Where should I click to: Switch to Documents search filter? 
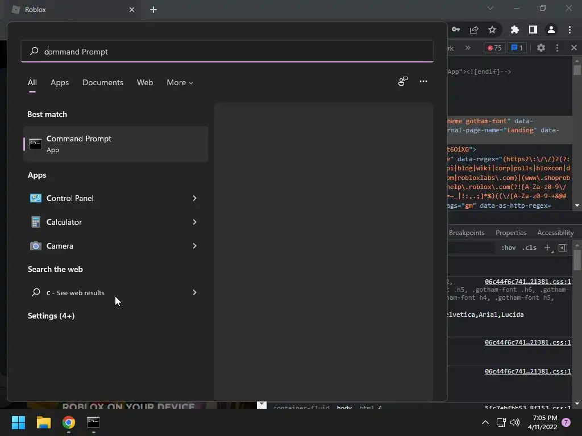[103, 83]
